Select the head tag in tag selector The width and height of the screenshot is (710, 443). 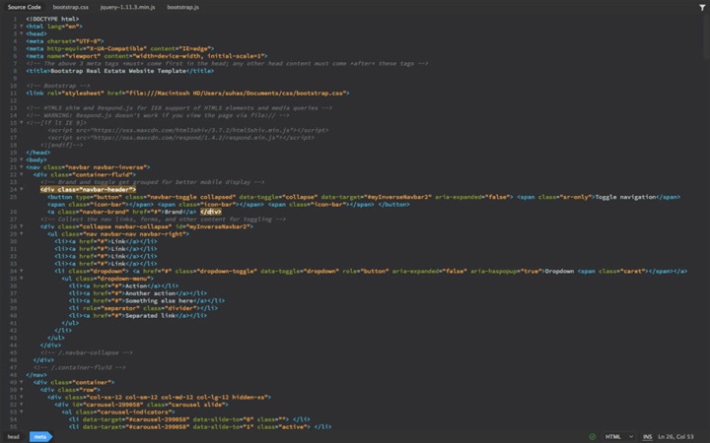(14, 437)
